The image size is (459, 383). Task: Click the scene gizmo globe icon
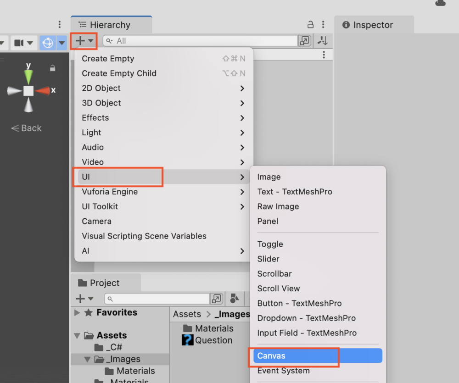pyautogui.click(x=48, y=42)
